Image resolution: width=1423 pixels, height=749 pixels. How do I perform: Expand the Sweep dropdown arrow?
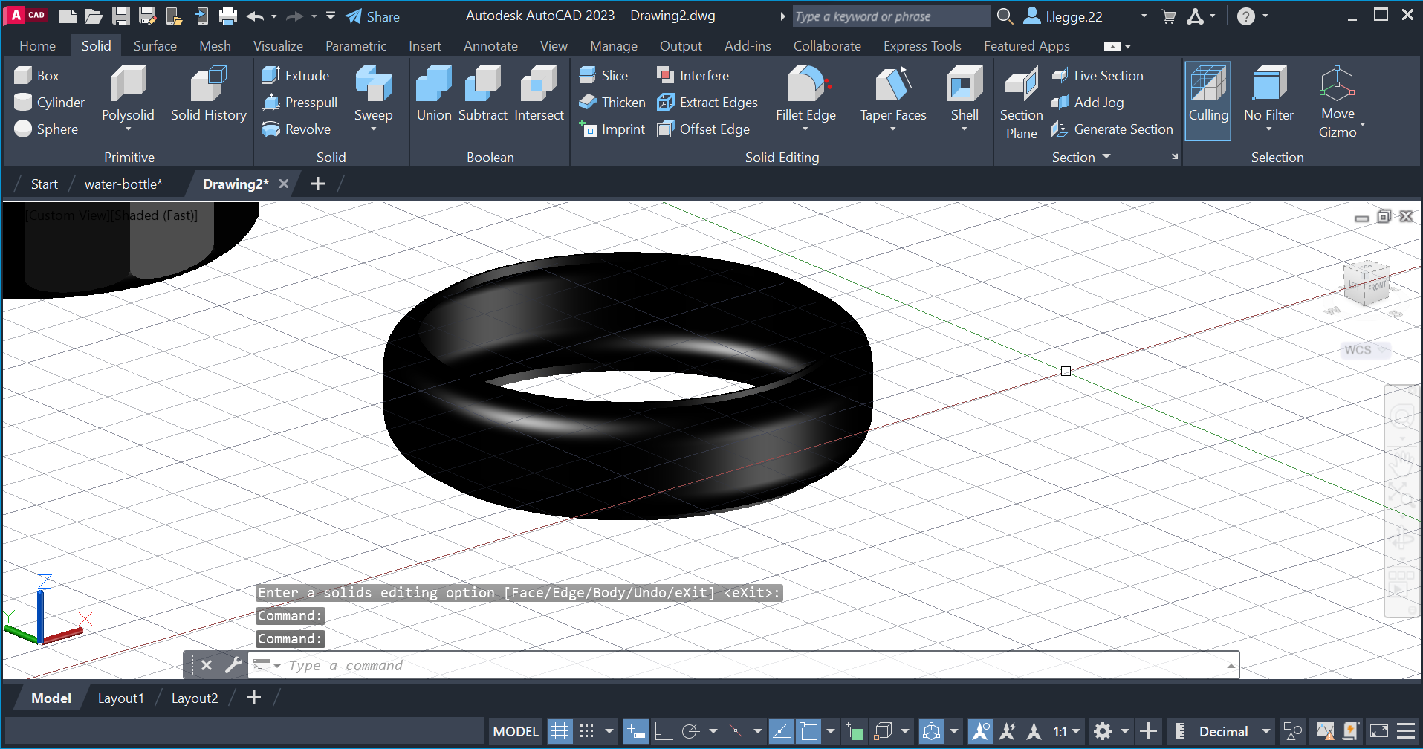[x=373, y=129]
